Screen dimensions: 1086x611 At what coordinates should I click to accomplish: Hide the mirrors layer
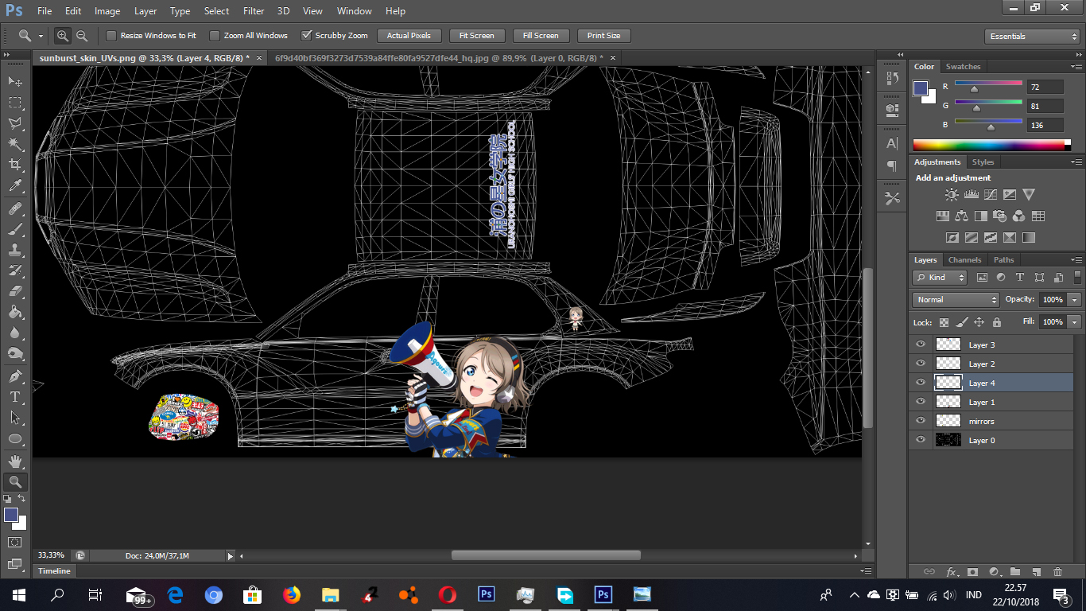tap(921, 421)
